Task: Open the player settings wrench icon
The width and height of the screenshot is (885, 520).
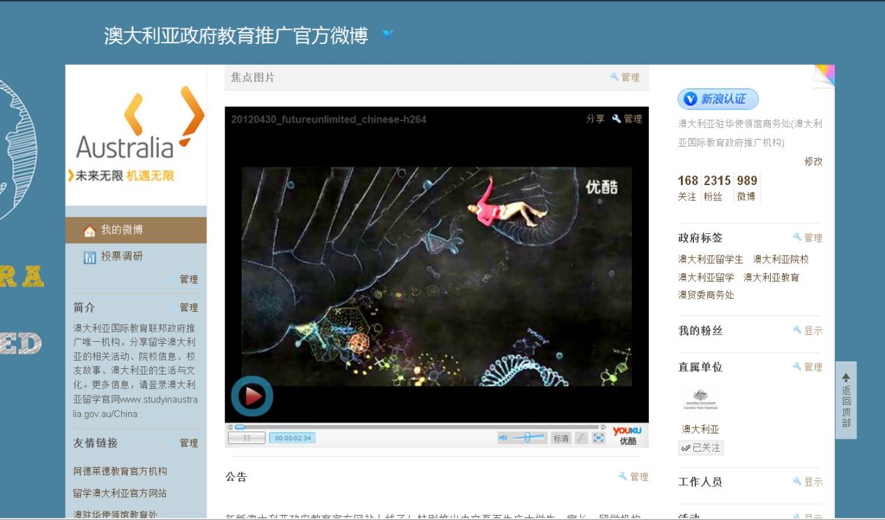Action: pyautogui.click(x=581, y=438)
